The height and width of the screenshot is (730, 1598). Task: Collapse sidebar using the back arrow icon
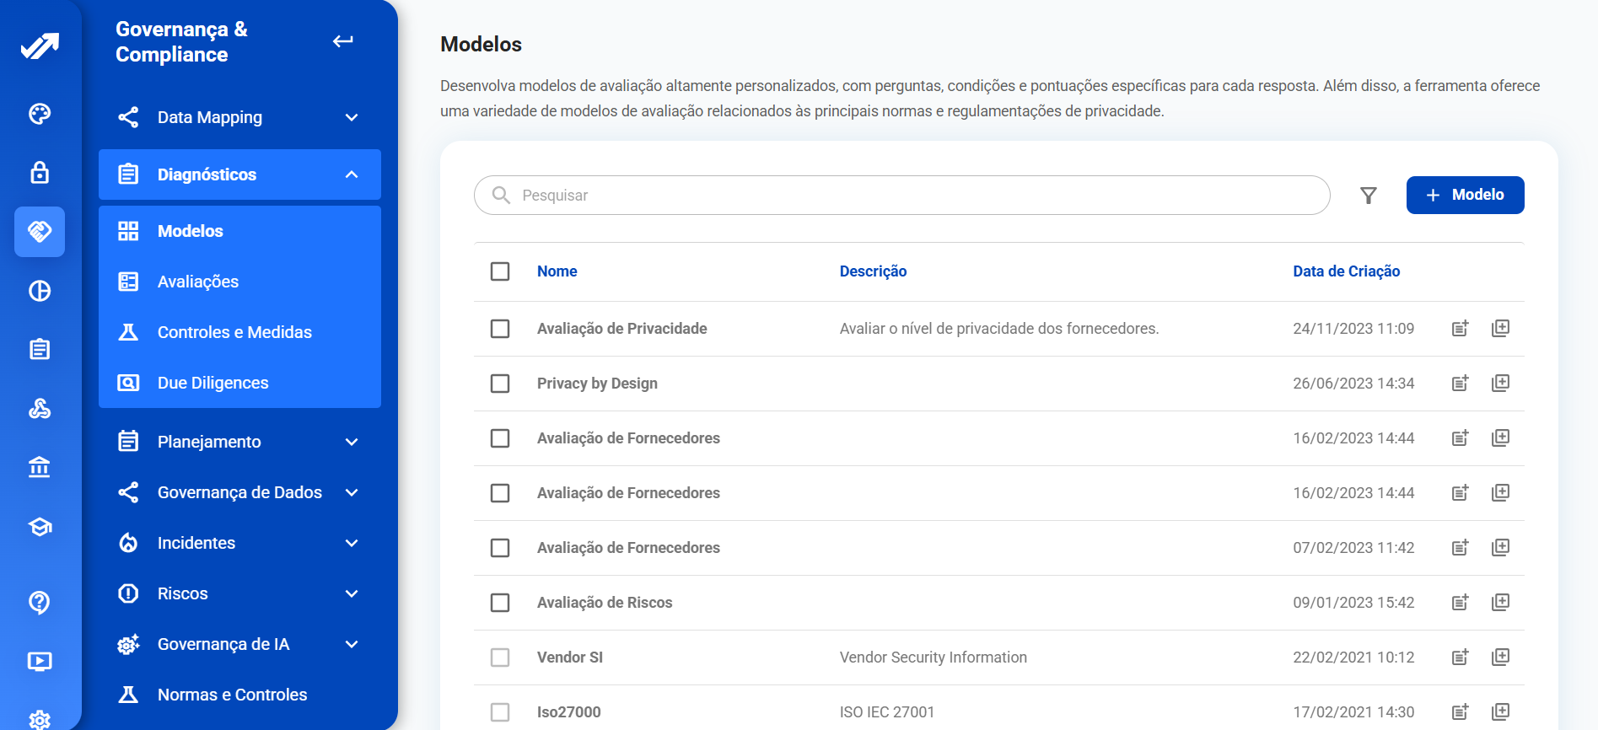click(342, 41)
